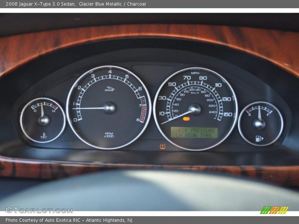Click the number 1 on the tachometer

74,104
